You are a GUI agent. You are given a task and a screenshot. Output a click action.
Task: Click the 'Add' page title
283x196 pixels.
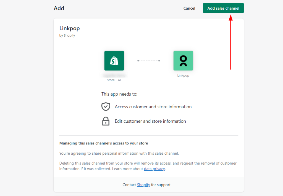click(59, 8)
